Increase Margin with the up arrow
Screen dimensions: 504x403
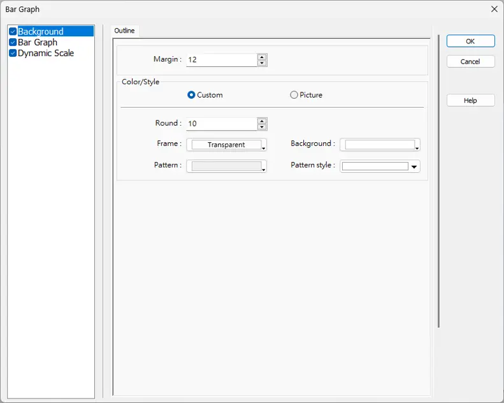pos(262,57)
